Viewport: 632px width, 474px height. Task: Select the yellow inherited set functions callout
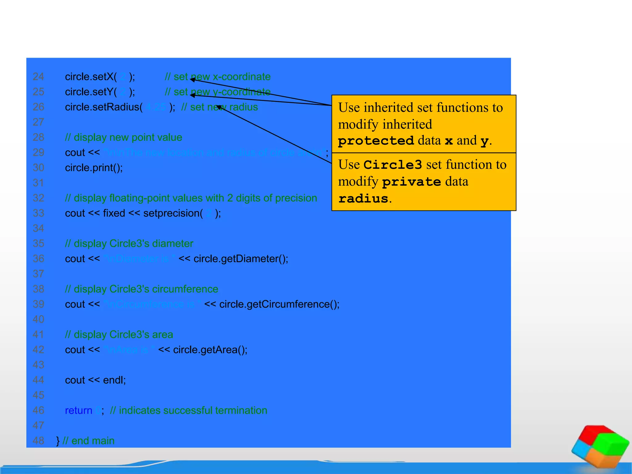(423, 124)
